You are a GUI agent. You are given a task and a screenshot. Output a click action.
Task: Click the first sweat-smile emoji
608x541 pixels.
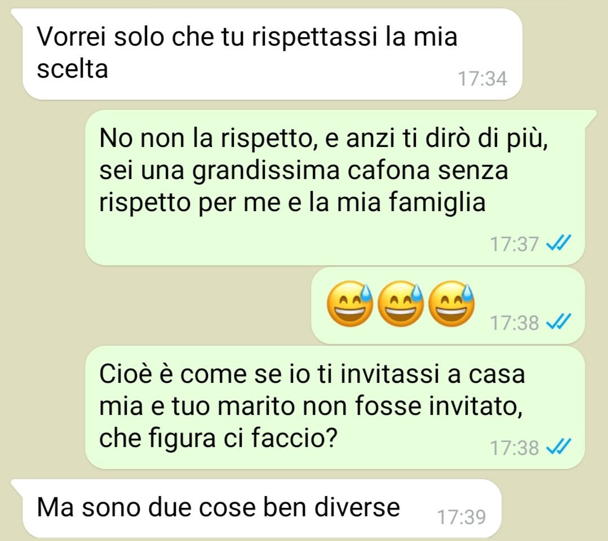[350, 303]
